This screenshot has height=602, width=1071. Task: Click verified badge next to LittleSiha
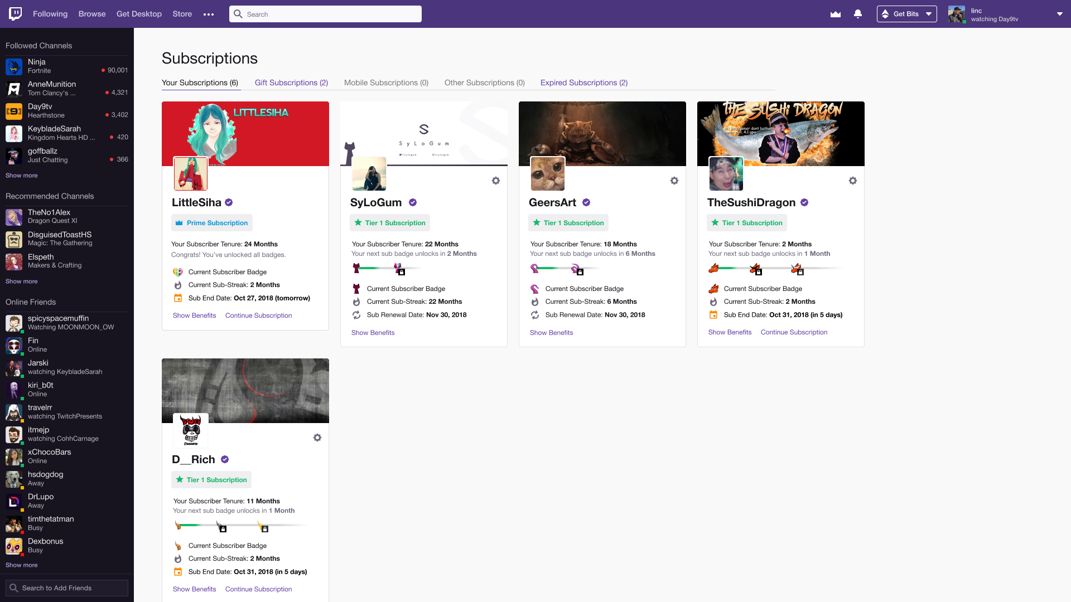(229, 202)
